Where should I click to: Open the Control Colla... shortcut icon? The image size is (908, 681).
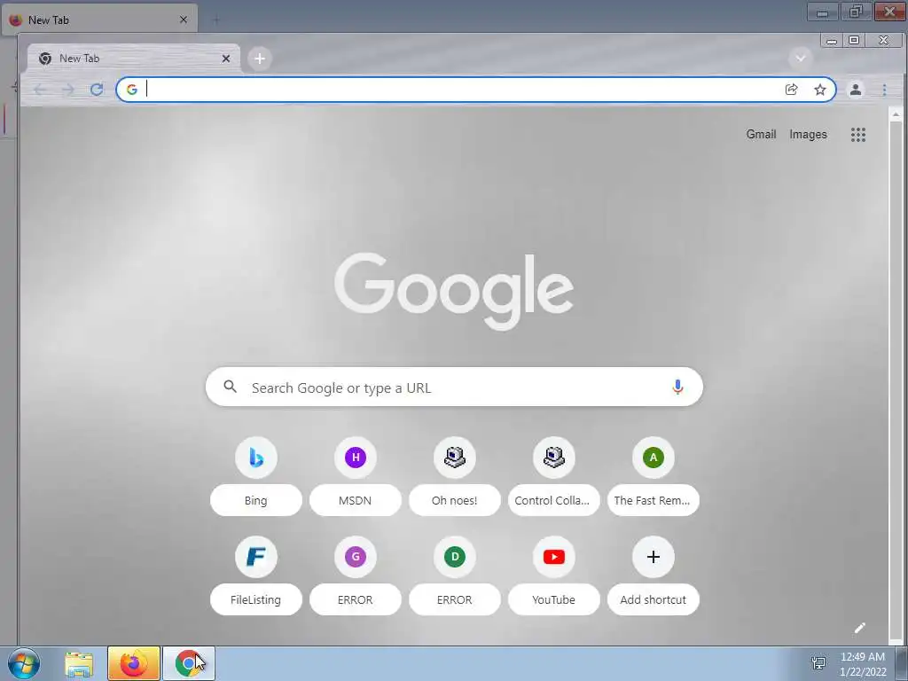click(554, 458)
